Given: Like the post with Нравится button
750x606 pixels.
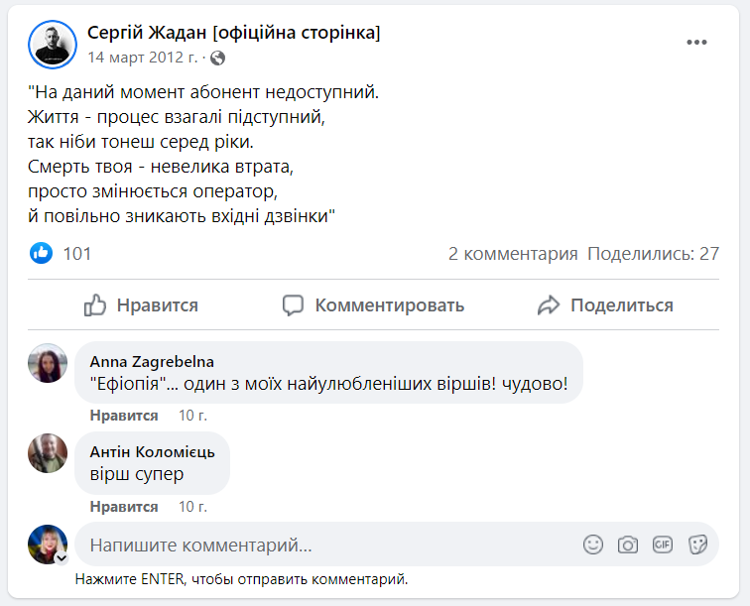Looking at the screenshot, I should pyautogui.click(x=141, y=305).
